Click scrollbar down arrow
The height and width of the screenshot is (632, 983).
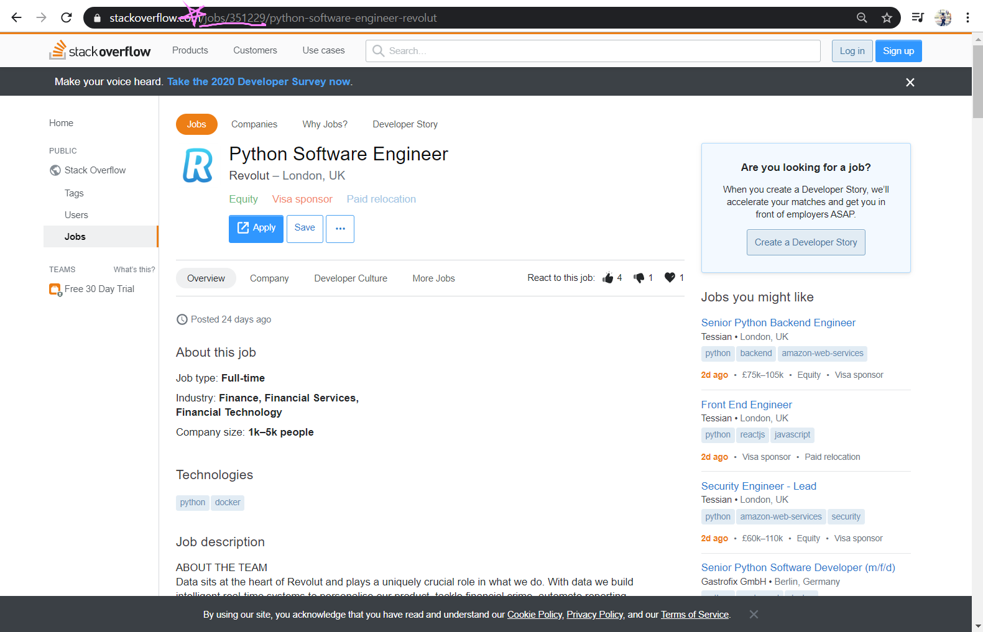978,626
